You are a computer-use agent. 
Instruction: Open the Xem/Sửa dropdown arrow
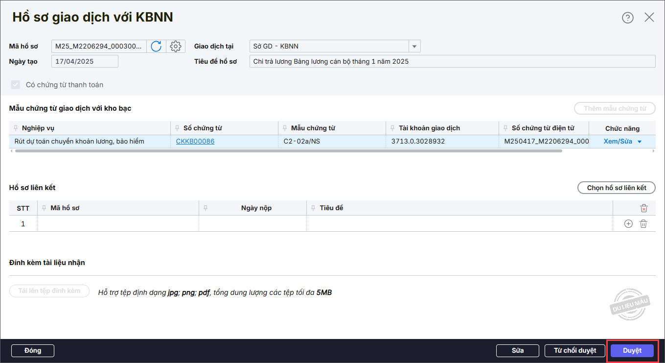pyautogui.click(x=639, y=142)
